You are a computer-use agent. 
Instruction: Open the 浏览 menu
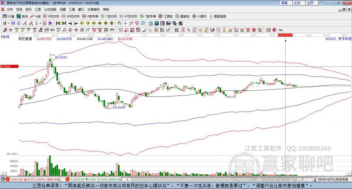pyautogui.click(x=19, y=9)
